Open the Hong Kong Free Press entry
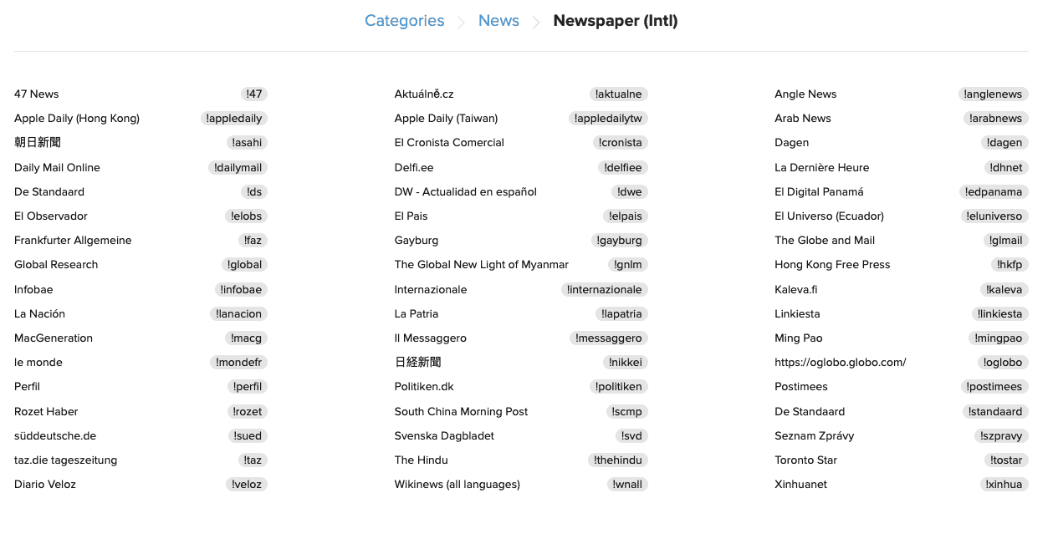 tap(832, 265)
